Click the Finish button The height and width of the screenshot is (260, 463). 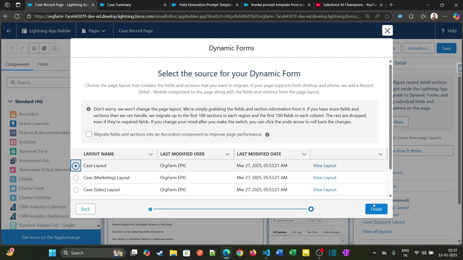point(376,209)
